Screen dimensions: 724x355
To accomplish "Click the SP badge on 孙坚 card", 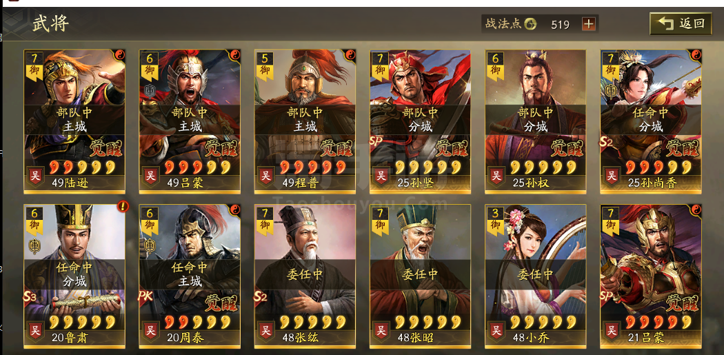I will click(x=376, y=141).
